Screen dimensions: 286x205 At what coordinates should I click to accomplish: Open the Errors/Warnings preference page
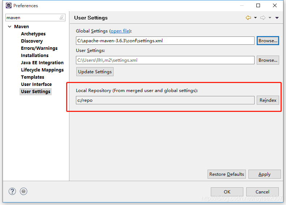click(39, 48)
